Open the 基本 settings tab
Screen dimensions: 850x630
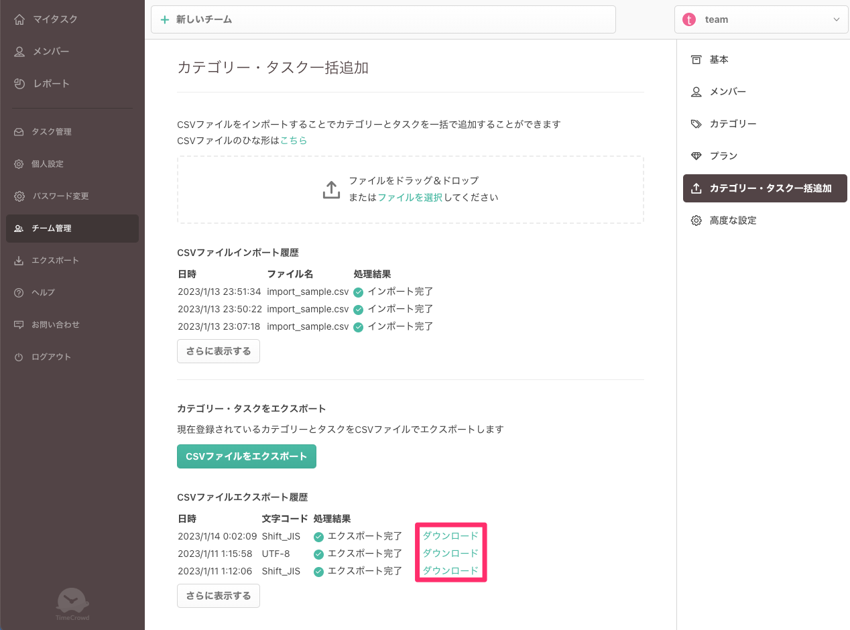click(719, 60)
